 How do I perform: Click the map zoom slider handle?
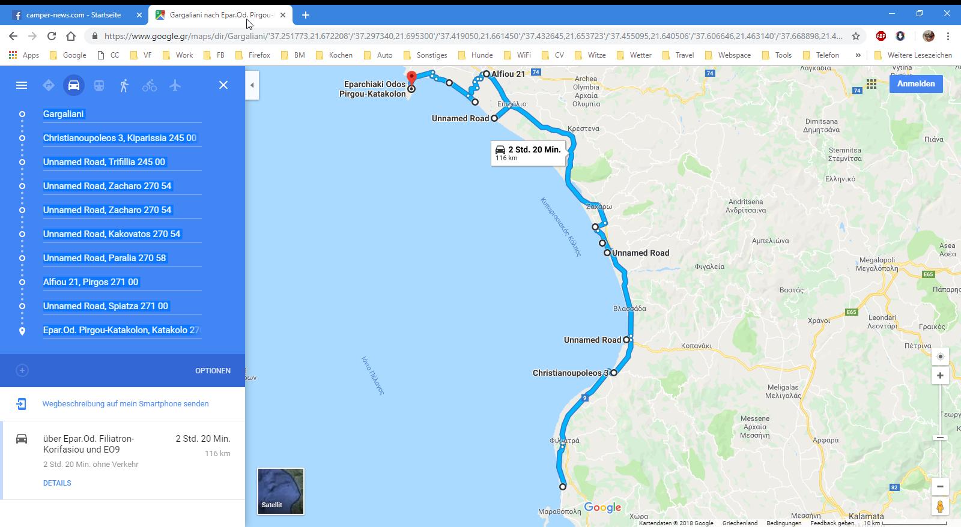(x=940, y=438)
